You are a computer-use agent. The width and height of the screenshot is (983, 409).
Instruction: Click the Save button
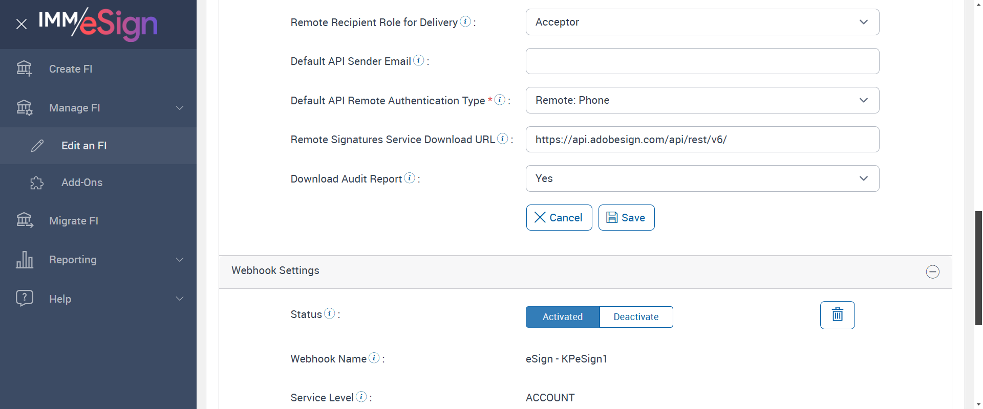coord(626,218)
